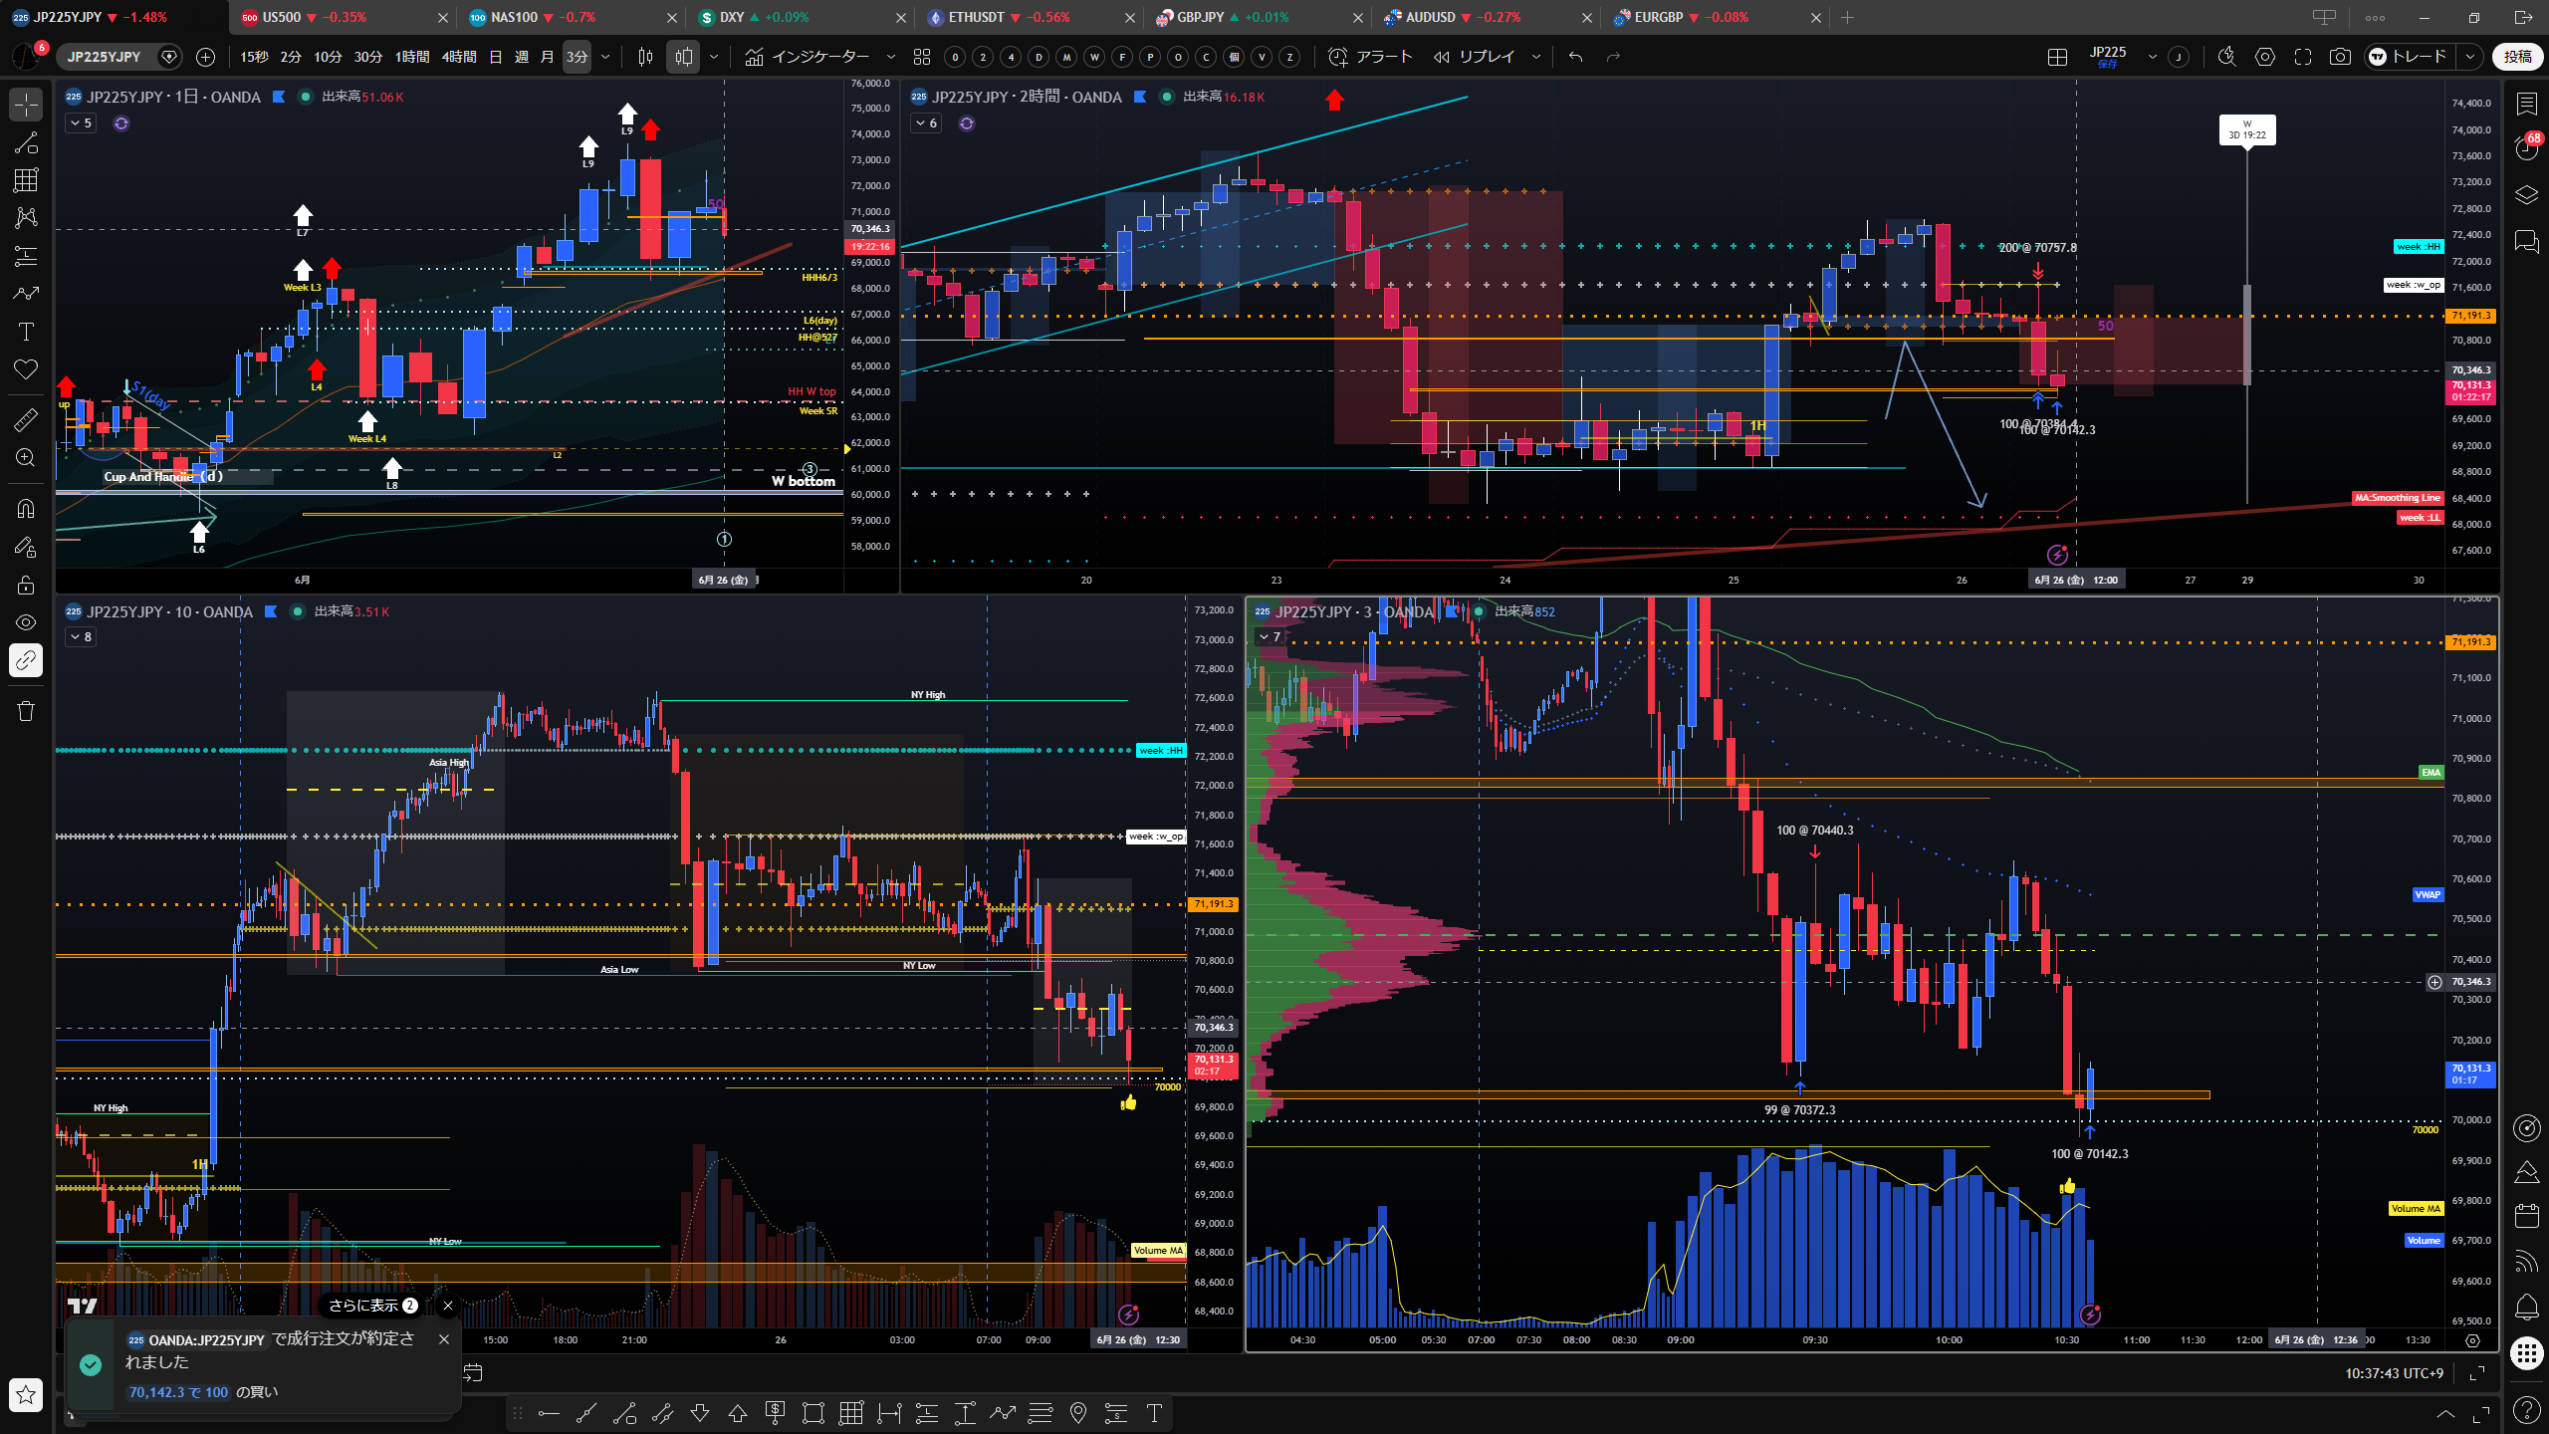
Task: Close the order filled notification
Action: [444, 1339]
